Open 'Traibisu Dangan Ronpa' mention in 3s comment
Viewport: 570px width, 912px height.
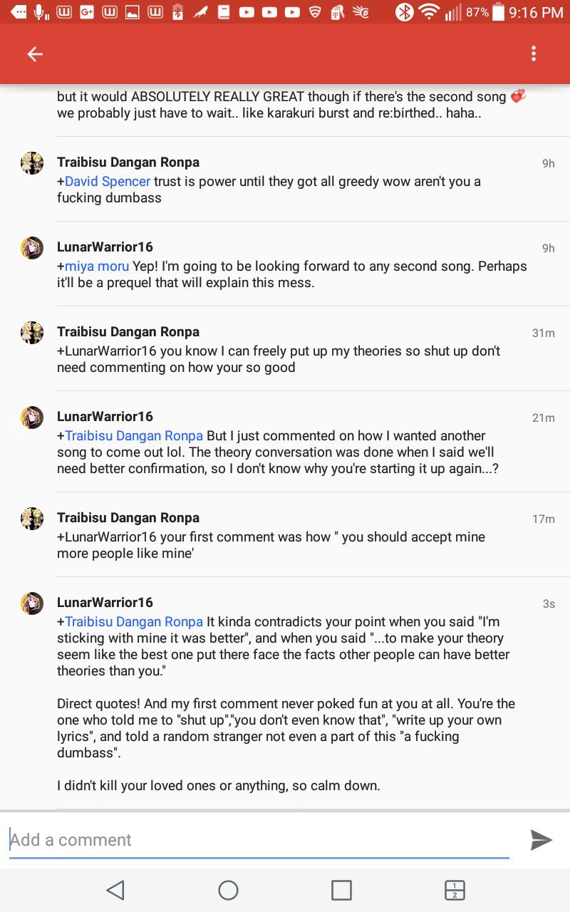click(x=134, y=622)
